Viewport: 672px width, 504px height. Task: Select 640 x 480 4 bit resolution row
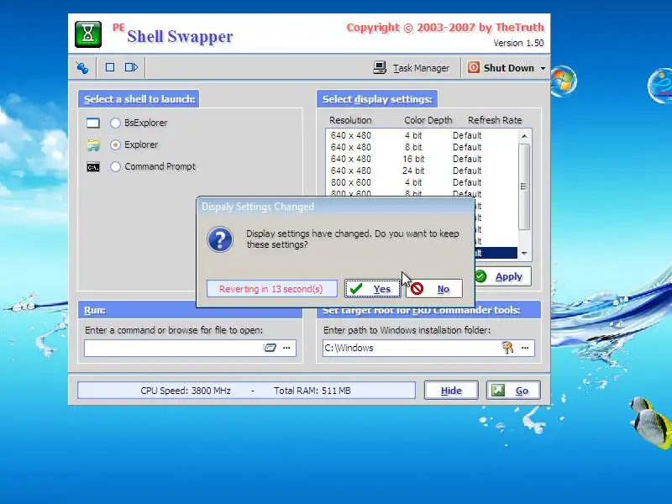pyautogui.click(x=422, y=135)
